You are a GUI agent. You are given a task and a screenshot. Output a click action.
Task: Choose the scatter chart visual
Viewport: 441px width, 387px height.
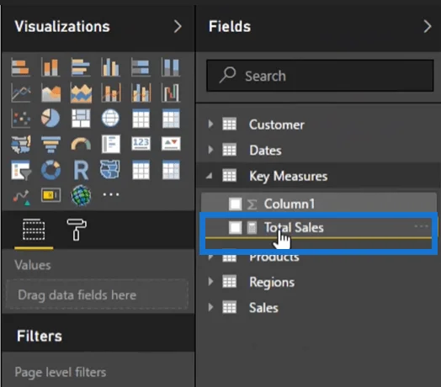point(20,118)
